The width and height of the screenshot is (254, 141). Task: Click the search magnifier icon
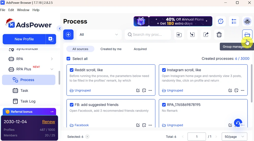point(130,35)
